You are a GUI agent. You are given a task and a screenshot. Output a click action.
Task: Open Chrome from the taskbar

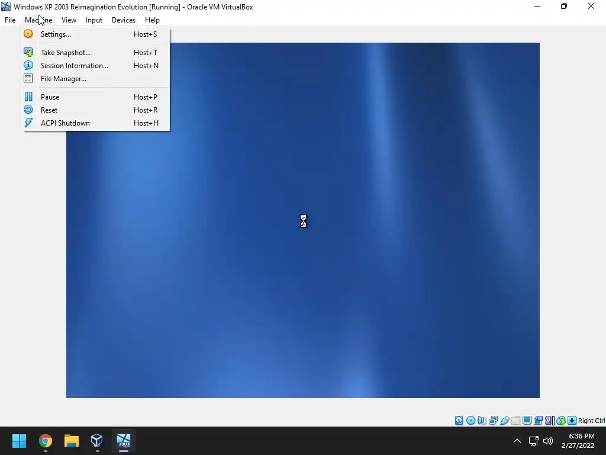45,441
